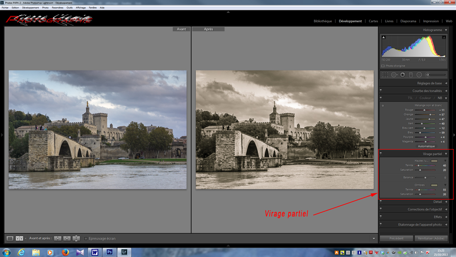Open the Affichage menu
Screen dimensions: 456x257
pyautogui.click(x=81, y=8)
